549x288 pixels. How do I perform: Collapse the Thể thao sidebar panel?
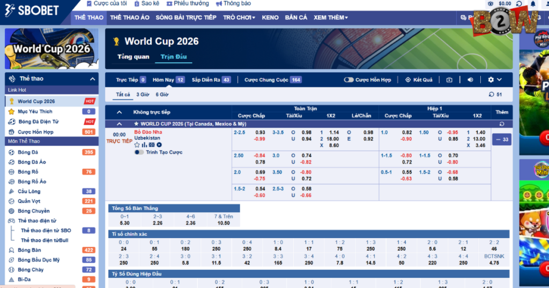[x=92, y=79]
